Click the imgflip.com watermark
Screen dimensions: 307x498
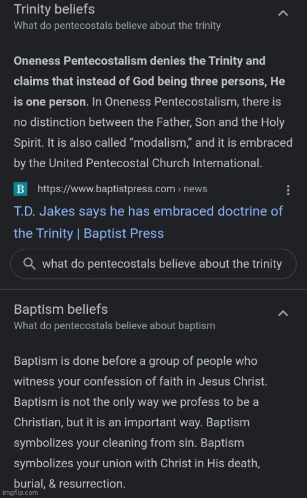pyautogui.click(x=20, y=492)
